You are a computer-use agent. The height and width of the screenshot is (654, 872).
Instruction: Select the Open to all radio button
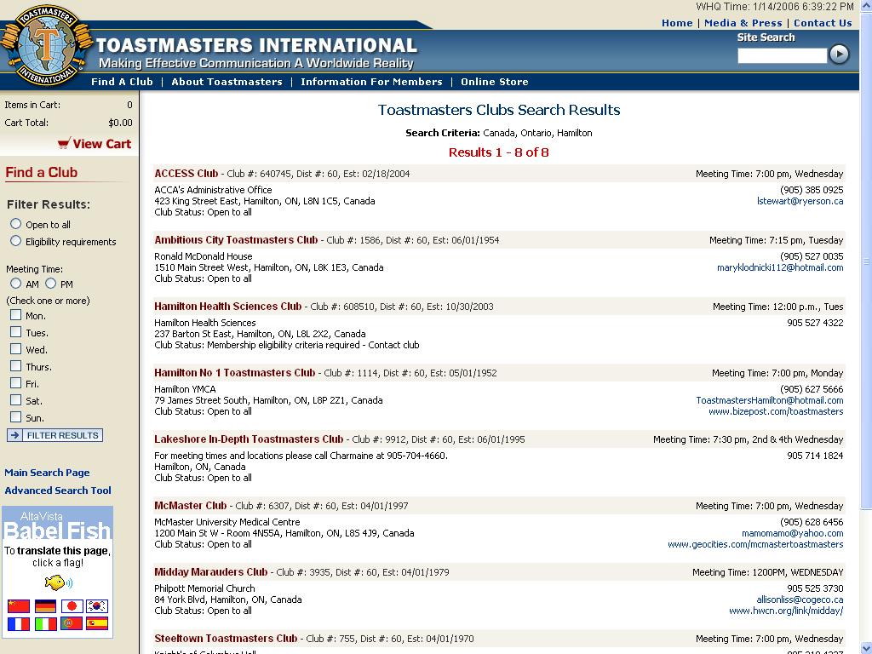click(15, 224)
